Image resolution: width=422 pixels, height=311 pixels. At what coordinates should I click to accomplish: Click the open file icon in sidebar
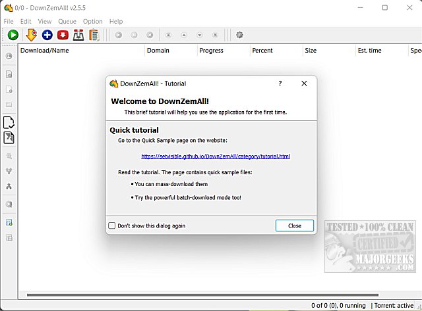(9, 74)
